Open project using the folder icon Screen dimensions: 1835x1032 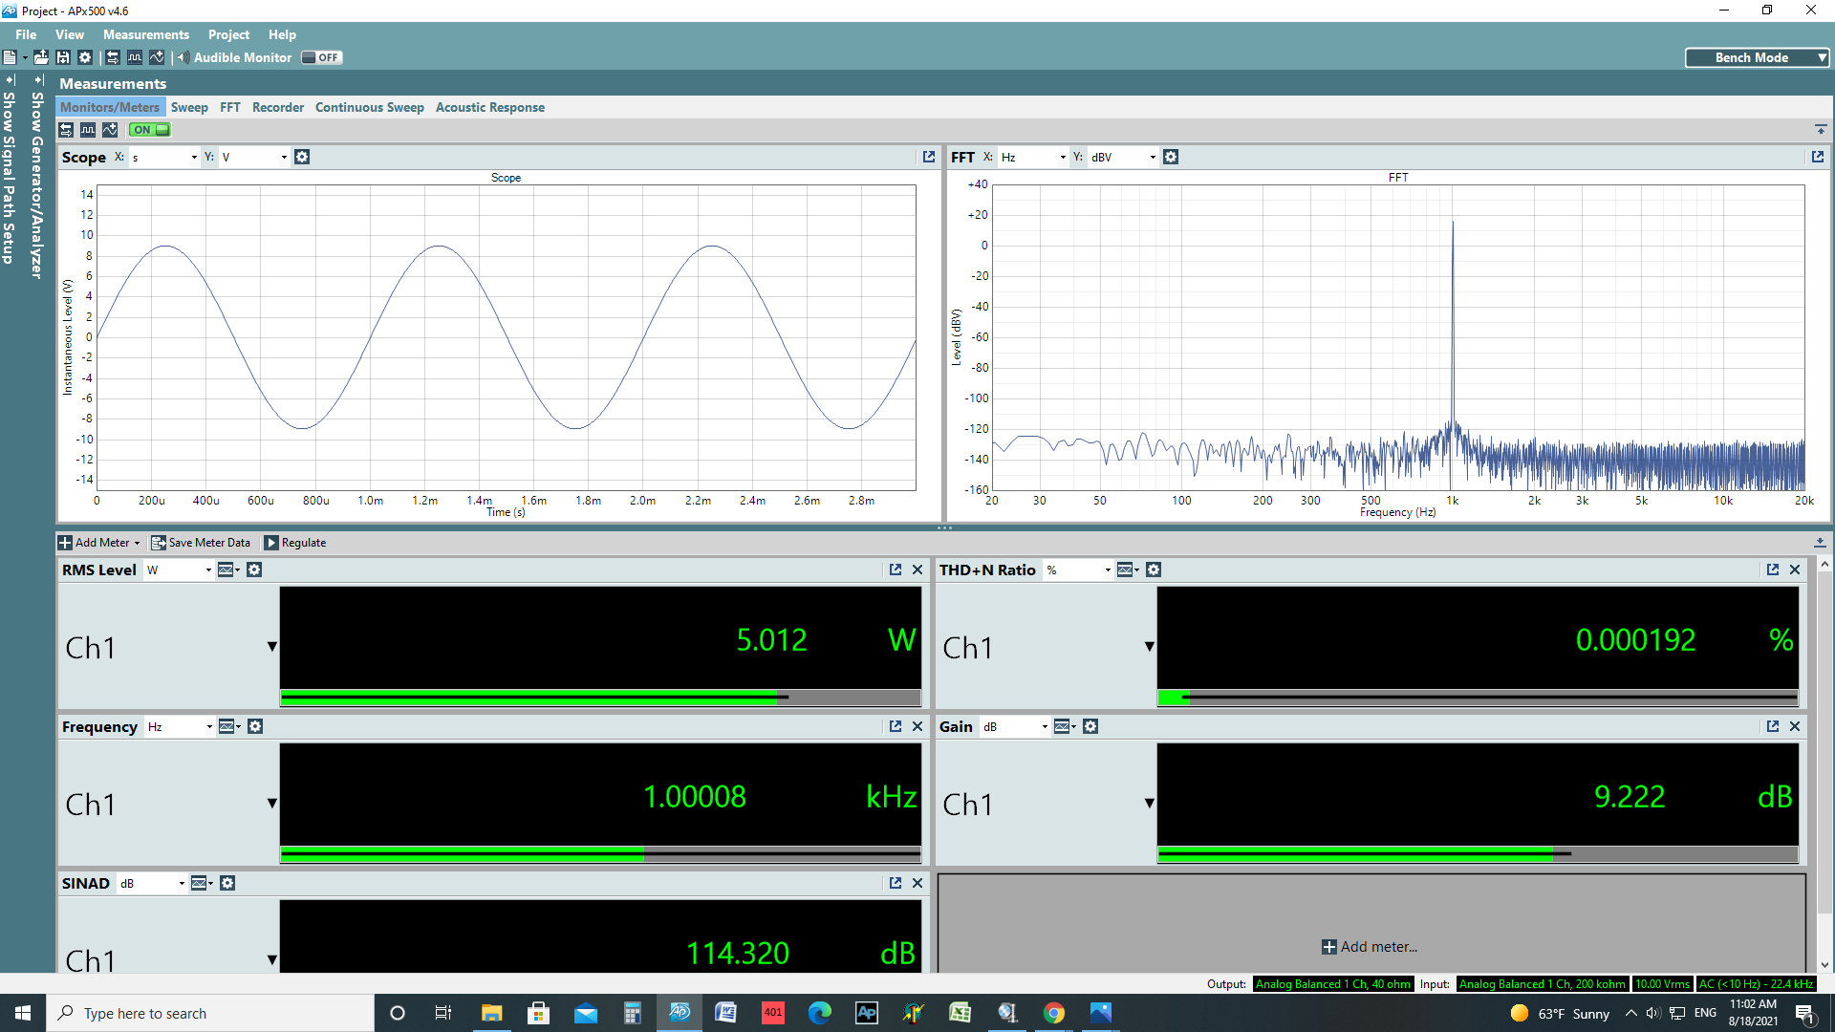tap(41, 57)
